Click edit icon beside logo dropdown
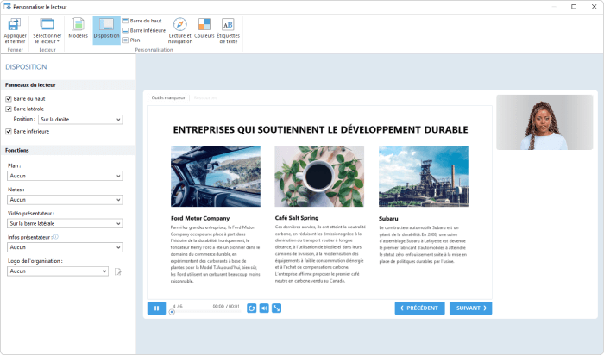604x355 pixels. point(118,272)
